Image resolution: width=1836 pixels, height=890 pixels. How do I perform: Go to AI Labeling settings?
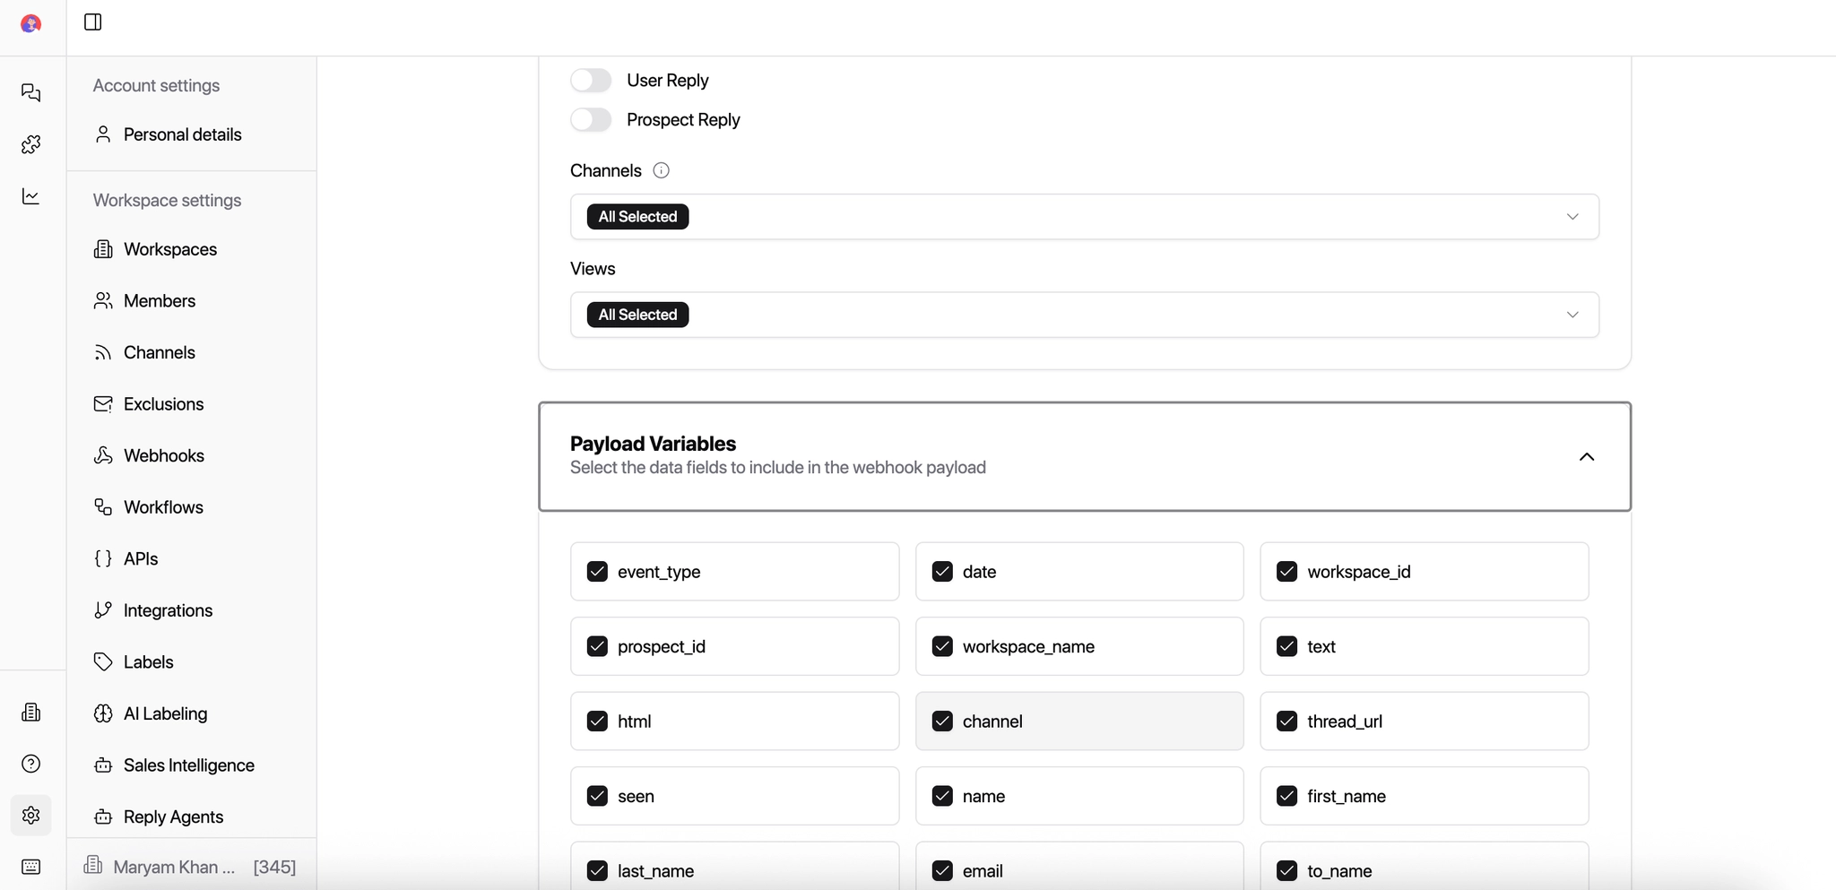click(x=165, y=713)
